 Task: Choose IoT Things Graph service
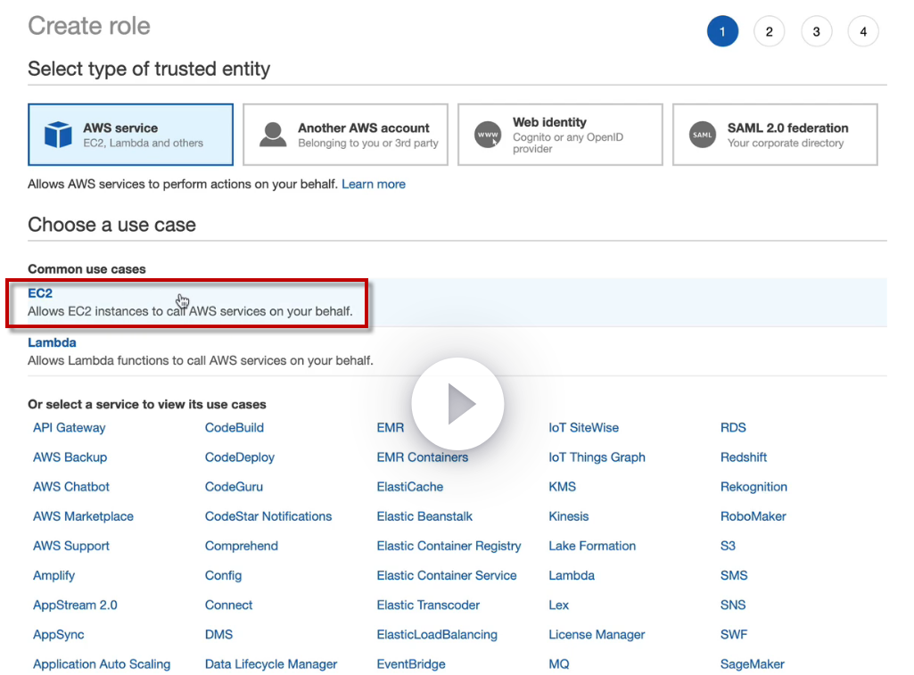(x=597, y=457)
